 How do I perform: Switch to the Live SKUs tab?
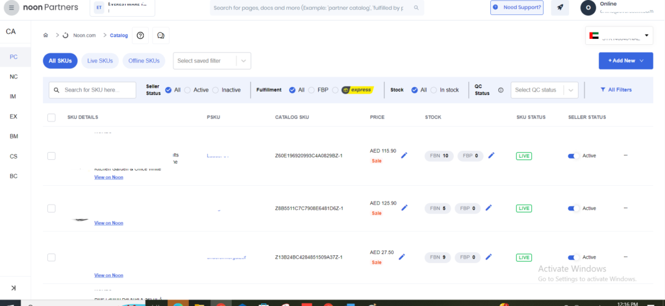click(100, 60)
